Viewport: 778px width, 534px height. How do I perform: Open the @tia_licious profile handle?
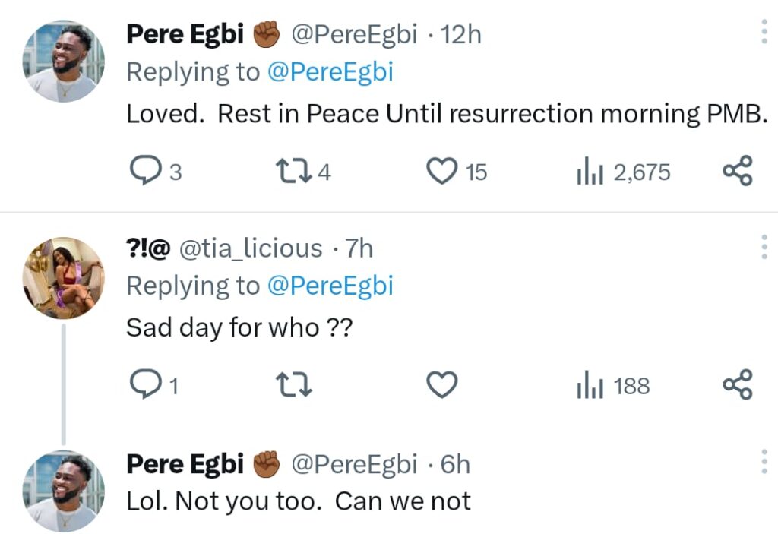[250, 248]
